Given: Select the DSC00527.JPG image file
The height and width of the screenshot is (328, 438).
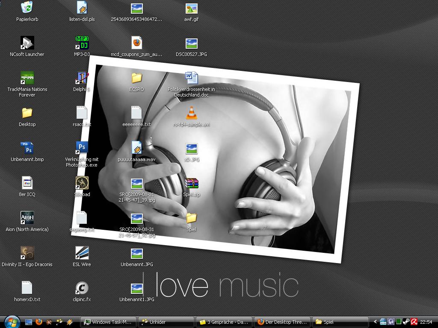Looking at the screenshot, I should coord(191,43).
